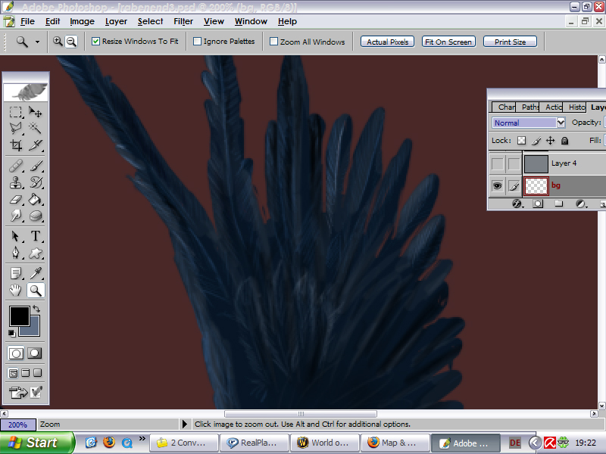Expand the status bar info triangle menu
The width and height of the screenshot is (606, 454).
[184, 424]
